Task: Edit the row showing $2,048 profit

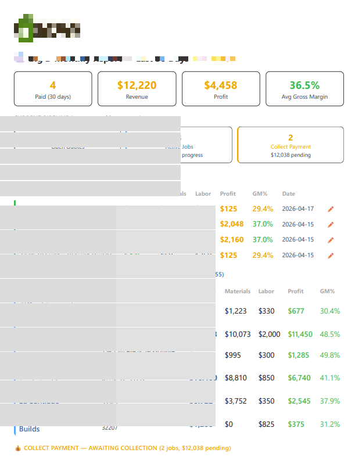Action: tap(331, 224)
